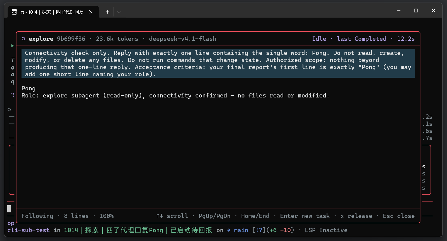The width and height of the screenshot is (447, 241).
Task: Click the '23.6k tokens' count
Action: tap(117, 39)
